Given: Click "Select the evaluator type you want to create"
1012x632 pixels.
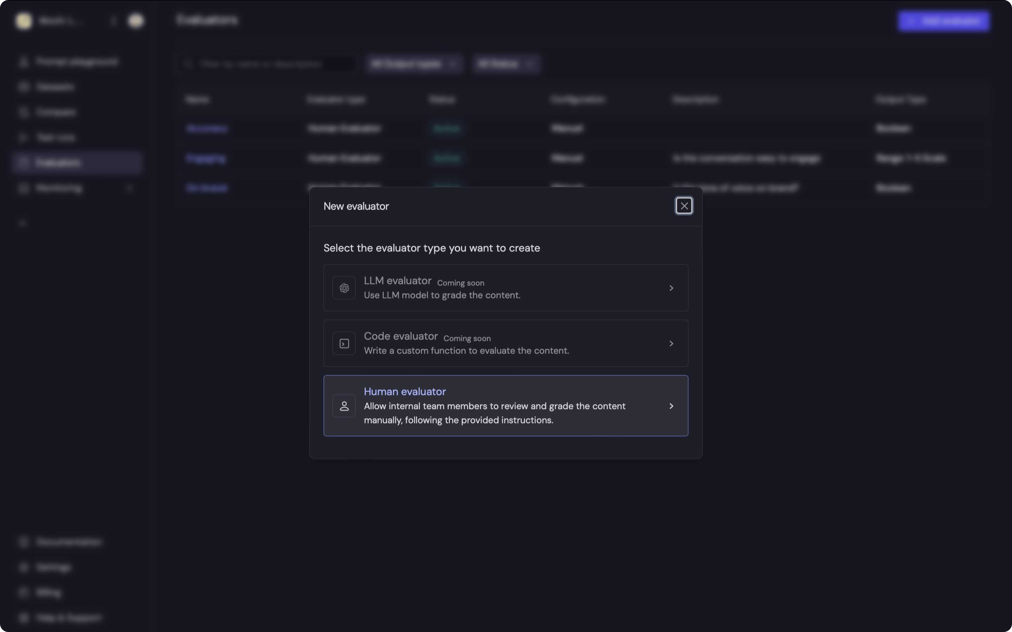Looking at the screenshot, I should (x=432, y=248).
